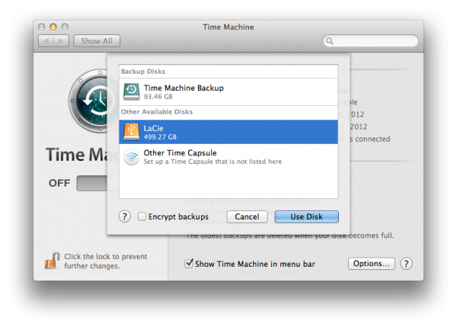Viewport: 457px width, 327px height.
Task: Click inside the preferences search field
Action: coord(373,40)
